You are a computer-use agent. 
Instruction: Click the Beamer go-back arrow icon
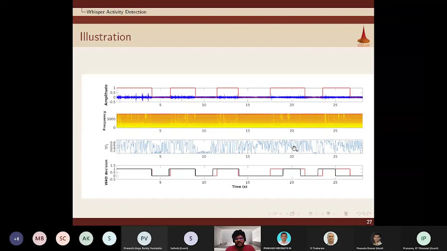point(359,214)
